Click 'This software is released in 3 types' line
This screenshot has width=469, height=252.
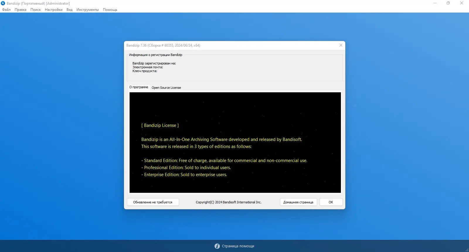click(x=196, y=147)
